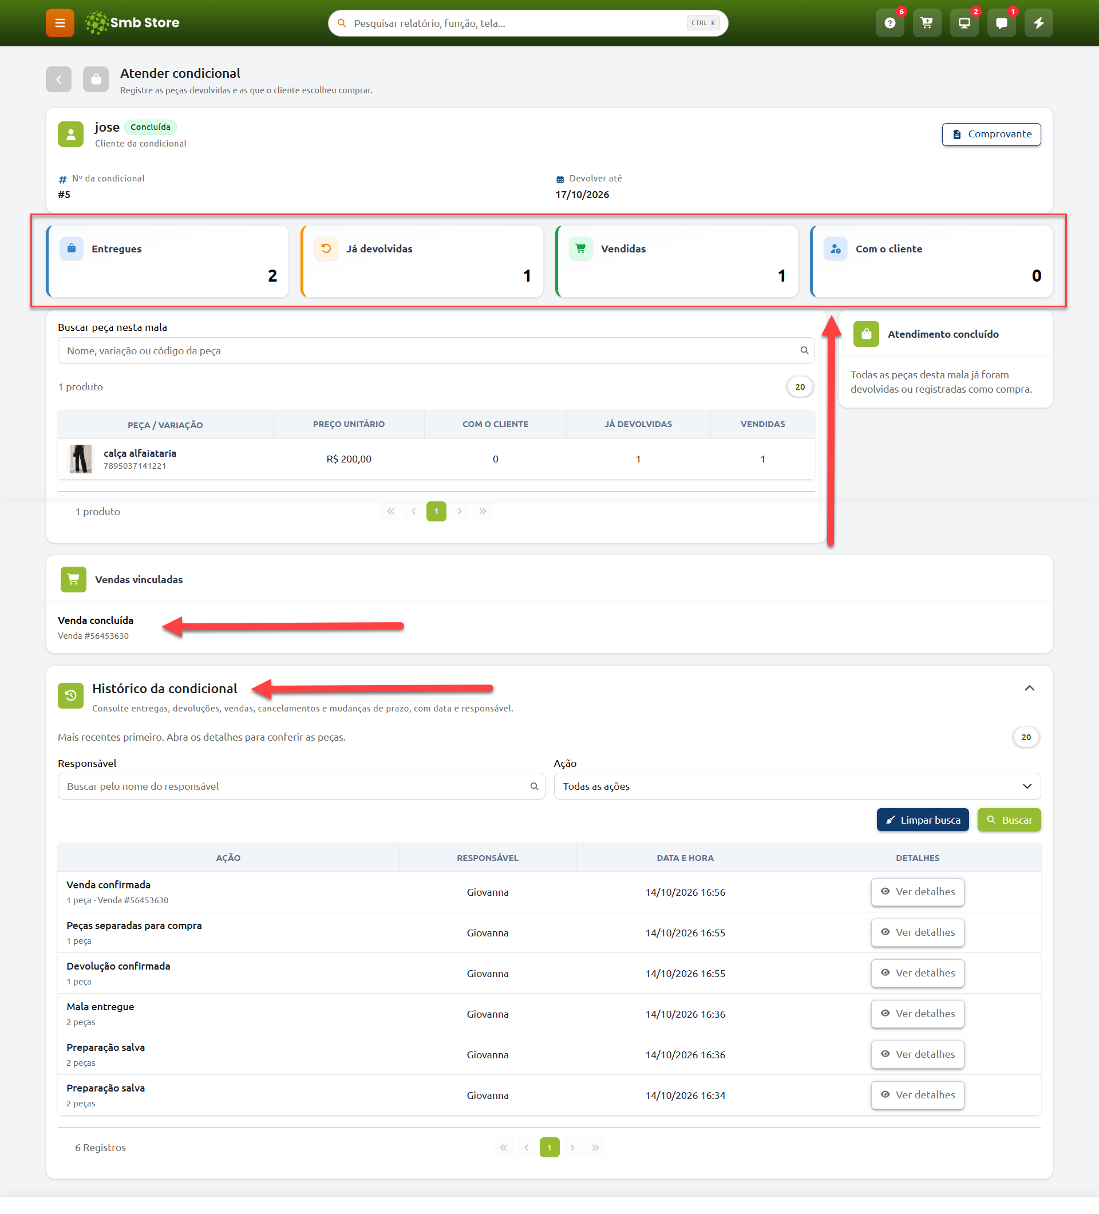
Task: Click the green customer avatar for jose
Action: [x=70, y=134]
